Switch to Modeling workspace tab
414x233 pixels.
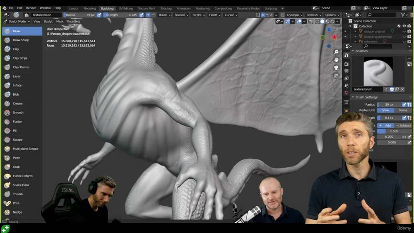pyautogui.click(x=89, y=8)
